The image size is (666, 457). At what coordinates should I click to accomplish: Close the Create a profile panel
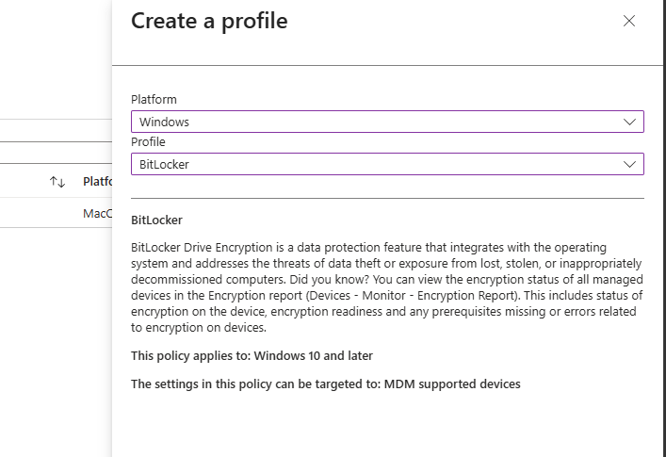pos(629,21)
